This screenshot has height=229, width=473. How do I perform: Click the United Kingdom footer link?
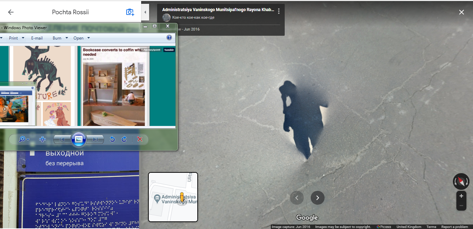coord(409,227)
